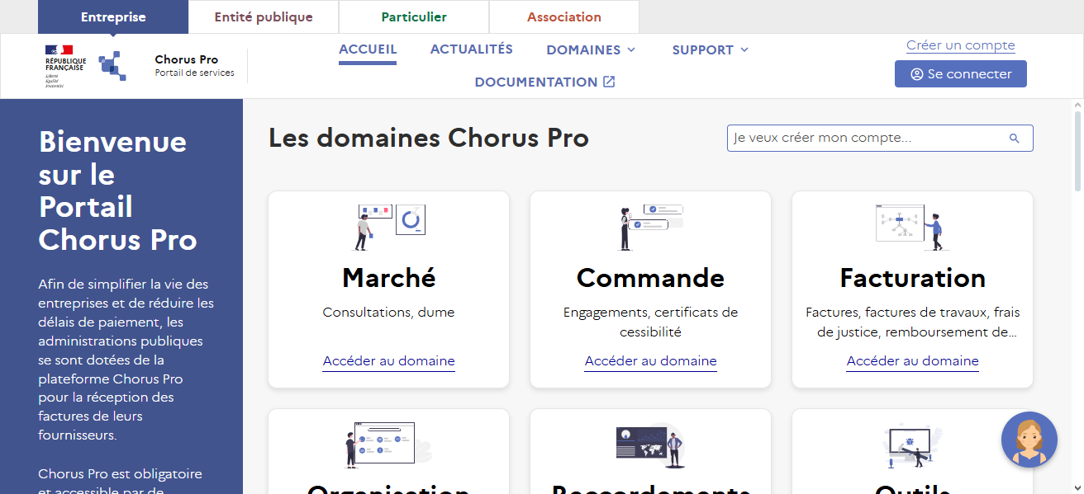
Task: Click the Facturation card illustration
Action: coord(912,227)
